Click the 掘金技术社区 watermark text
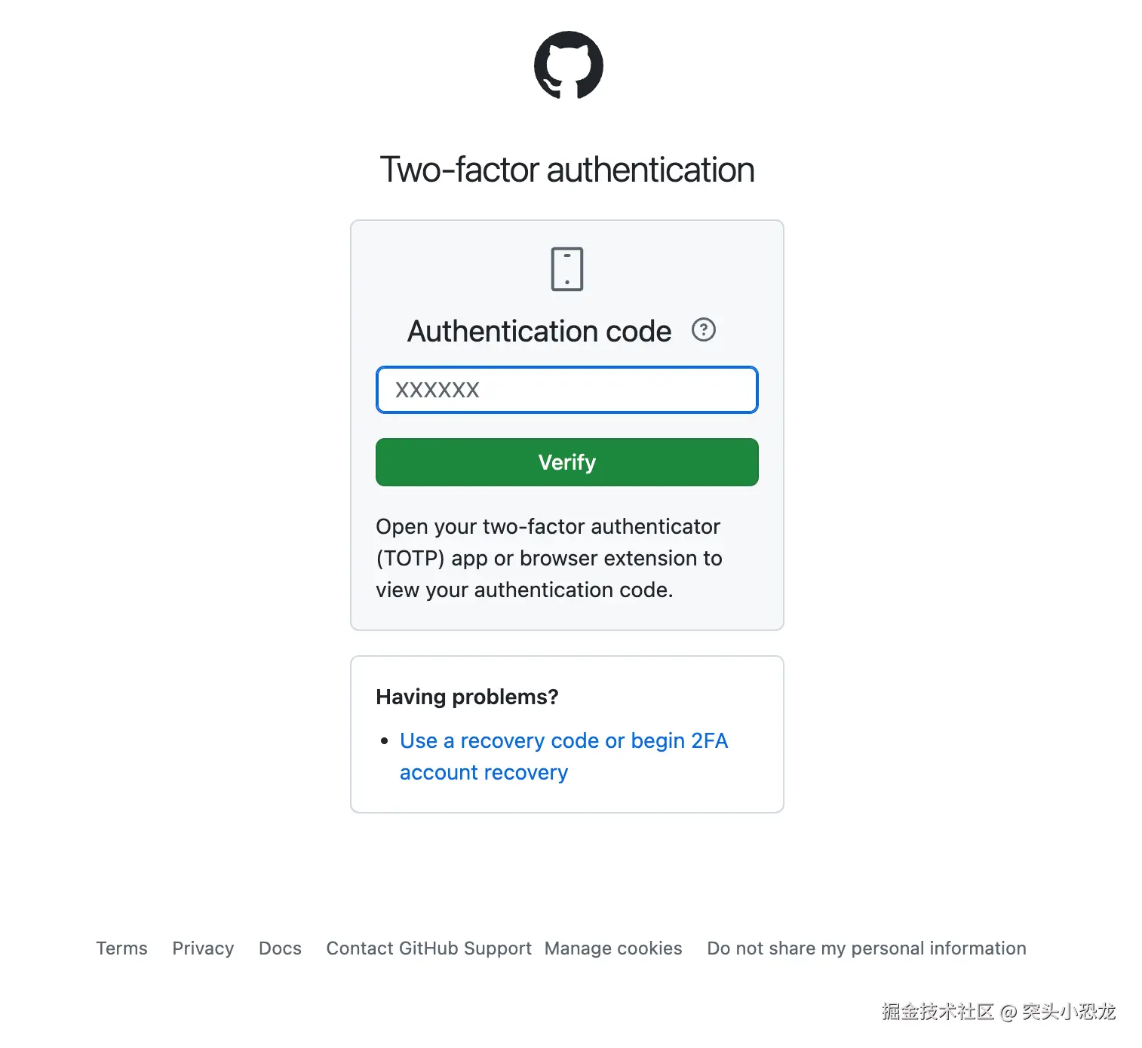Viewport: 1142px width, 1048px height. [938, 1012]
